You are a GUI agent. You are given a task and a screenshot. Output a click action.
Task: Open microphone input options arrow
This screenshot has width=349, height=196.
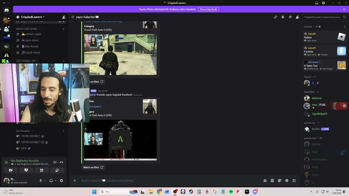coord(45,180)
